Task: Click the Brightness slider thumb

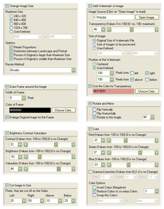Action: (40, 157)
